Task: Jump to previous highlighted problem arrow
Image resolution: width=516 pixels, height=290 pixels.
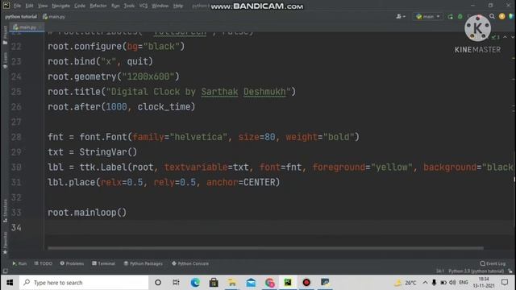Action: [x=506, y=37]
